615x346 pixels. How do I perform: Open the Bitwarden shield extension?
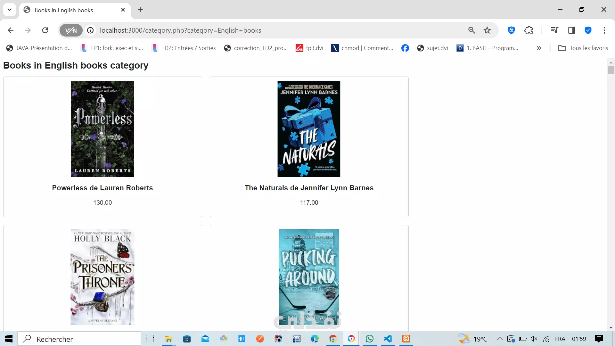click(511, 30)
